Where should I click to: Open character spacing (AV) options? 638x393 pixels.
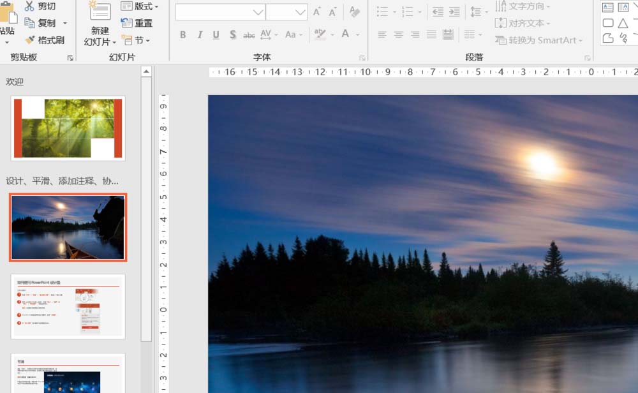coord(269,34)
